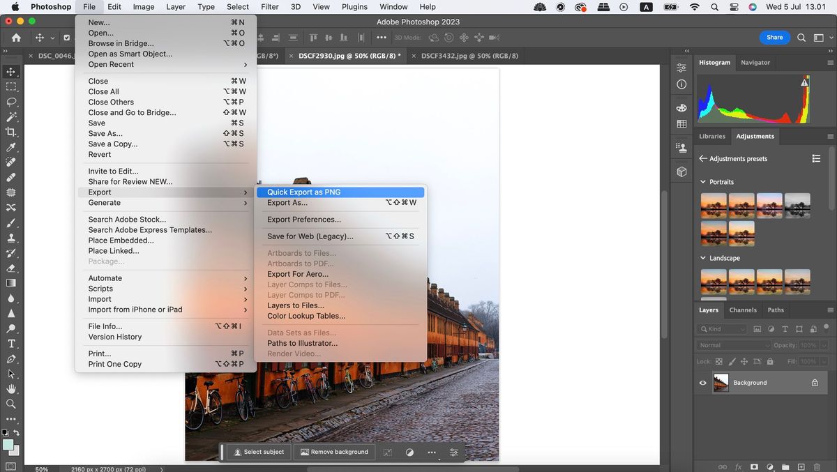Toggle the pixel layer filter icon
Viewport: 837px width, 472px height.
758,329
